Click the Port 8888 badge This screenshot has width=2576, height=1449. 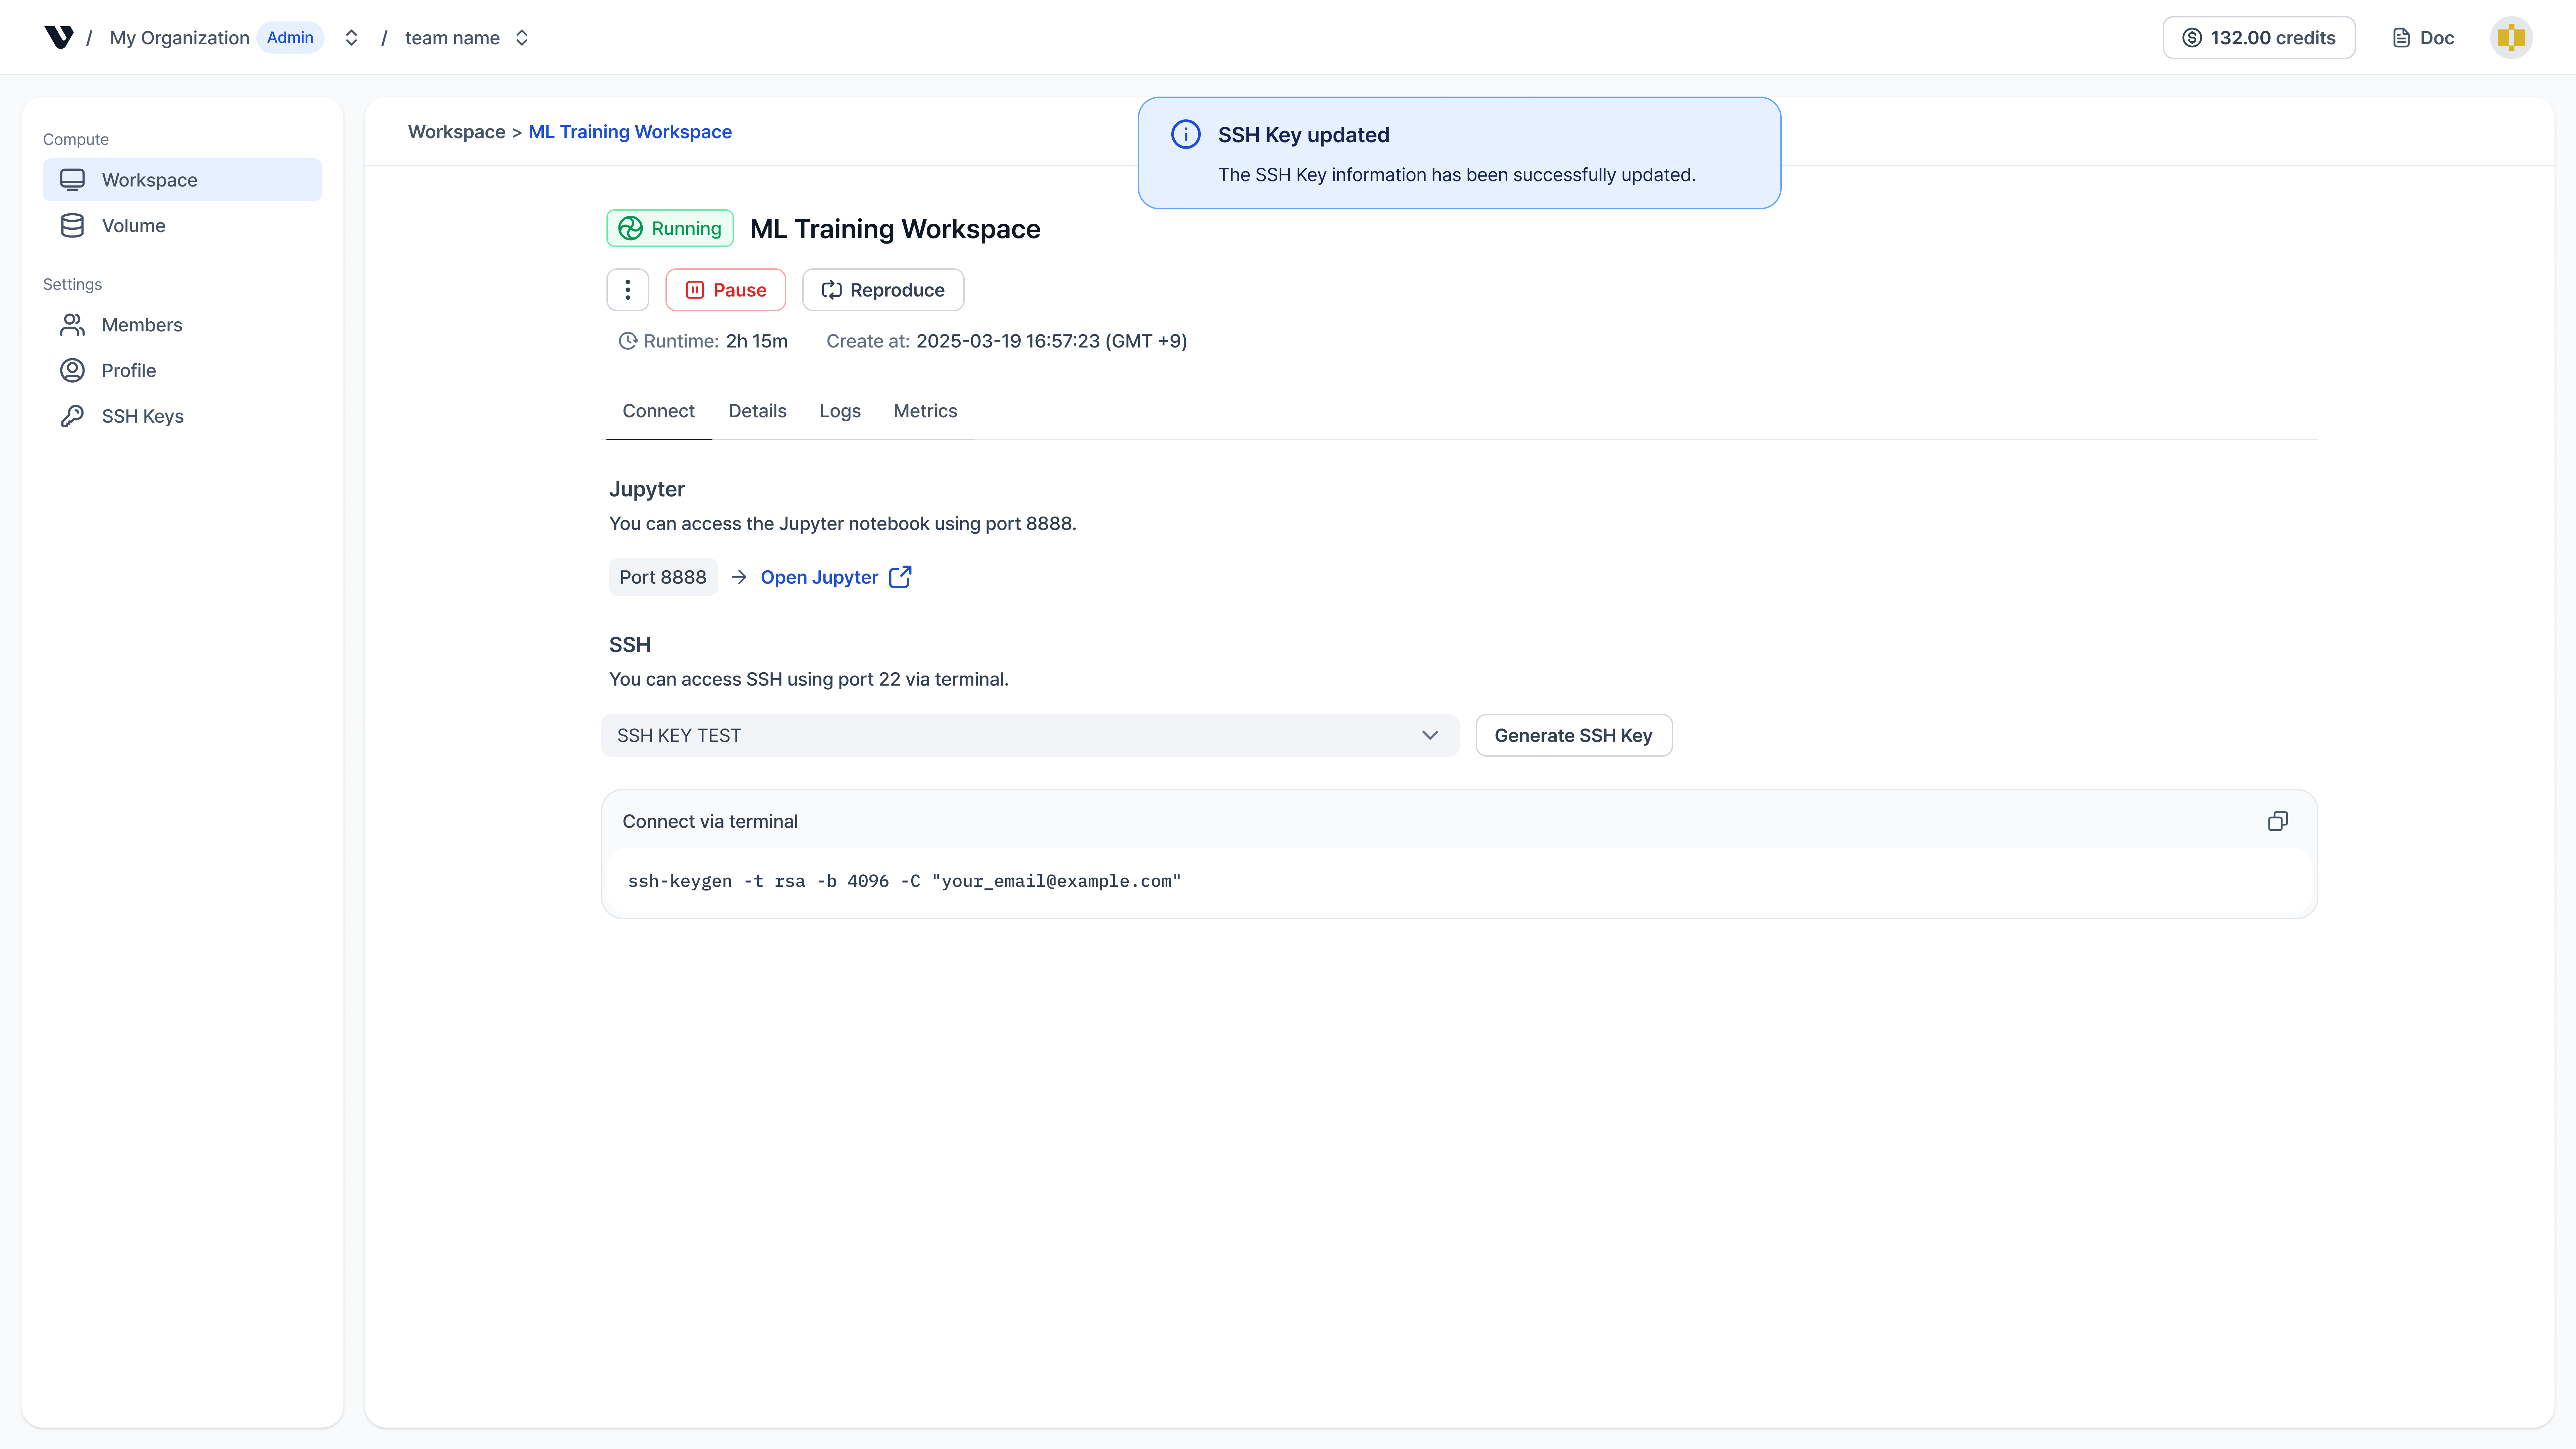[x=663, y=577]
